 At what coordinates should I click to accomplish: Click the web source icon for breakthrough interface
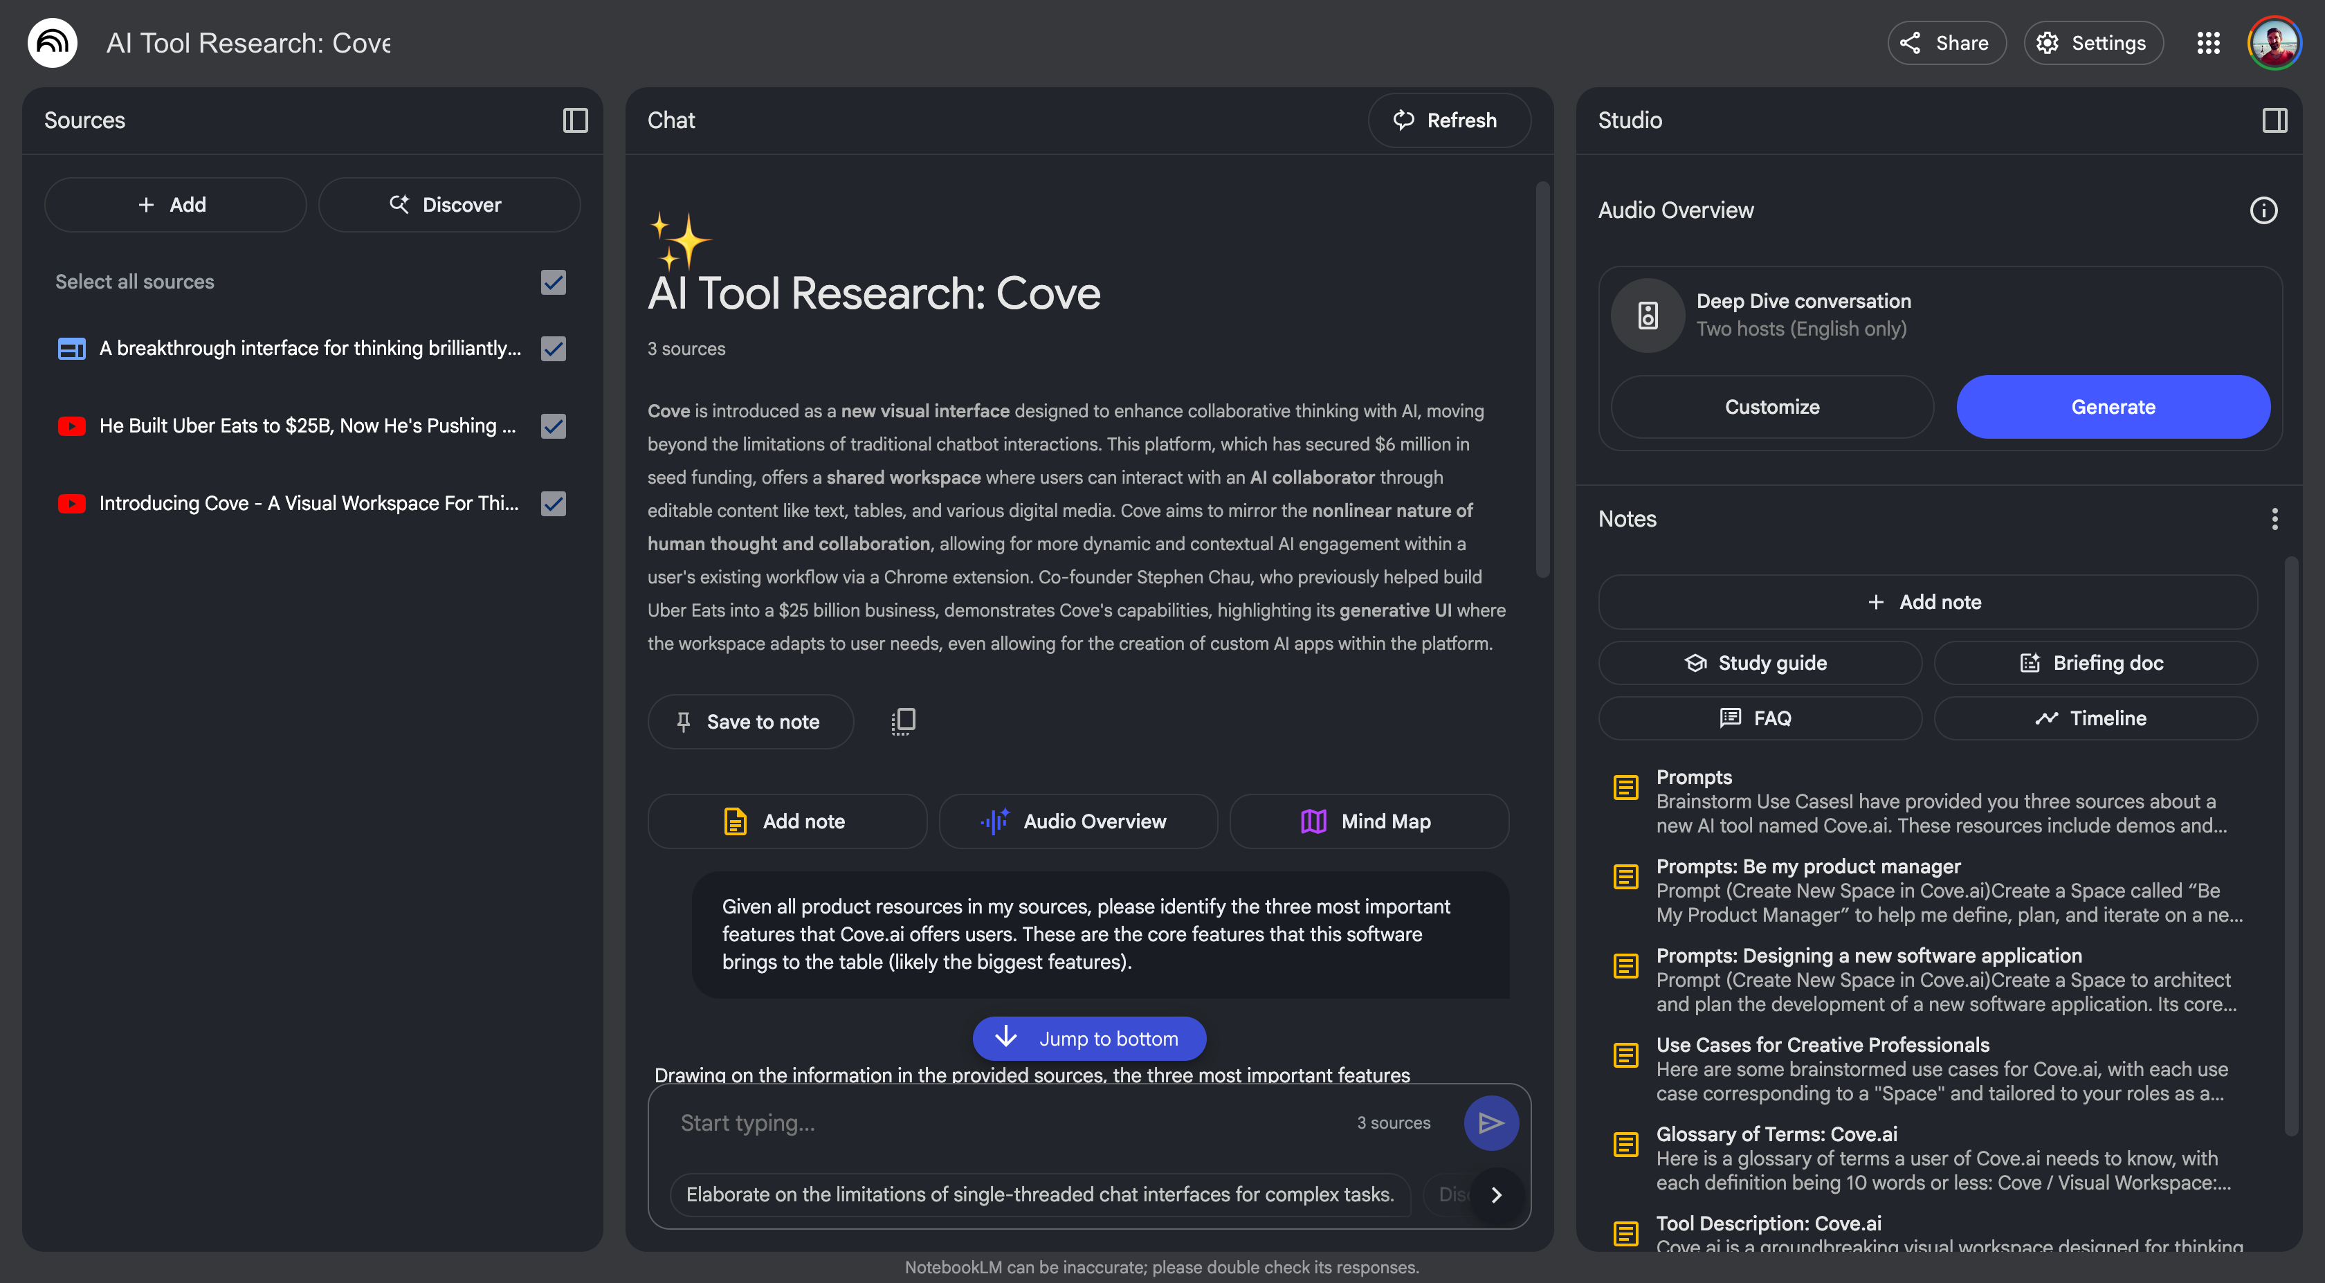pyautogui.click(x=71, y=349)
